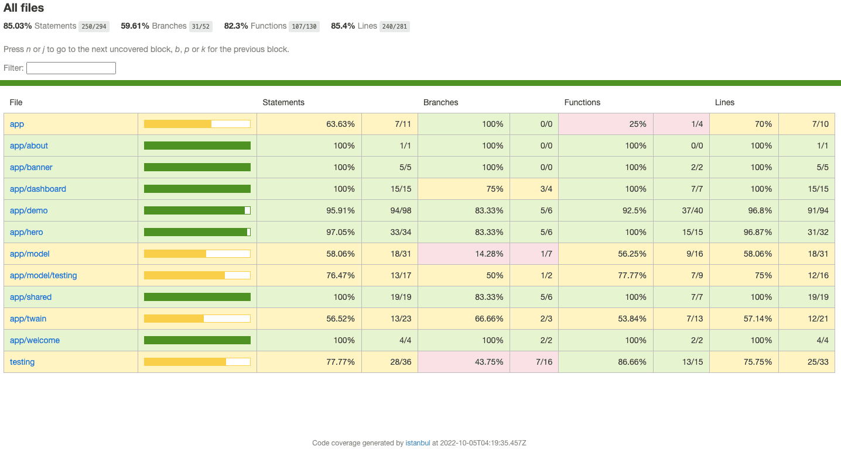Sort by Functions column header

tap(582, 102)
